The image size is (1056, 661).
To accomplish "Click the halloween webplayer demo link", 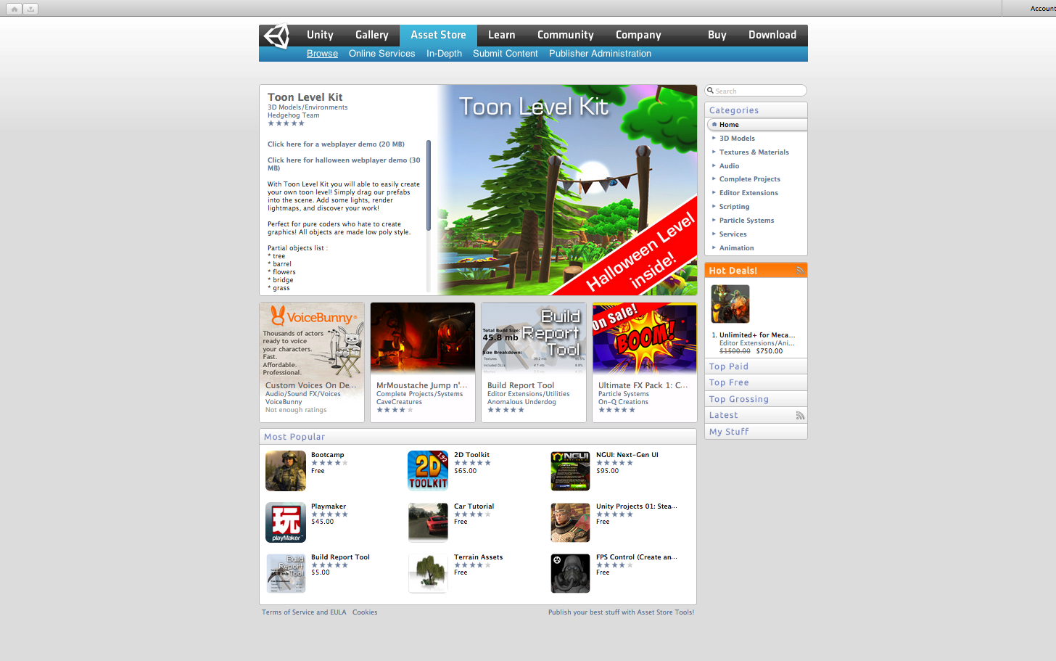I will click(x=344, y=164).
